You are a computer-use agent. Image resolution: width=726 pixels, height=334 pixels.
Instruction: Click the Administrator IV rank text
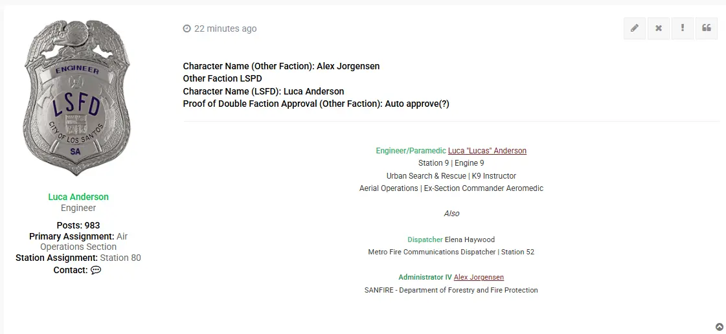click(425, 277)
